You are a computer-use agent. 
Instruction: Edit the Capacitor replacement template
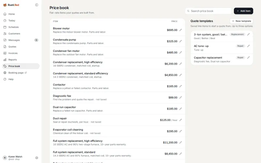pos(248,58)
